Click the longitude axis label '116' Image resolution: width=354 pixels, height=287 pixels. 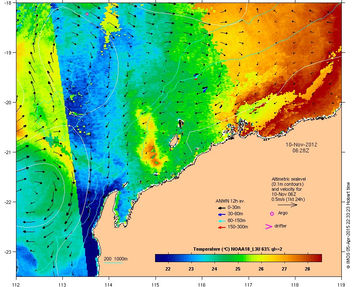(x=202, y=285)
